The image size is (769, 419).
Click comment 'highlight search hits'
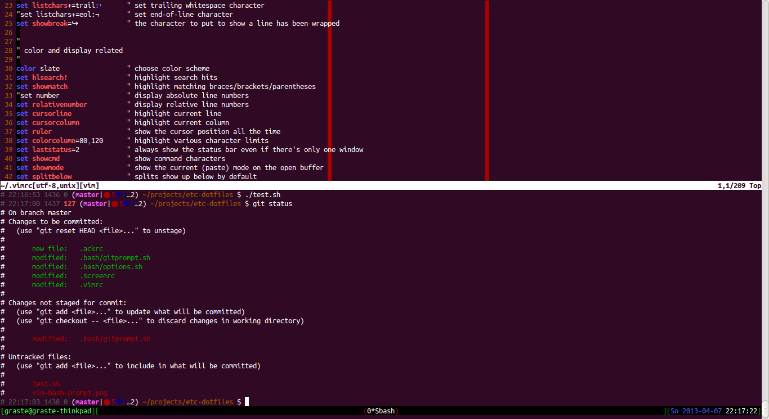176,77
